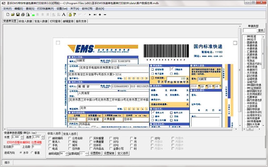Switch to the 发信人选项 tab
Viewport: 268px width, 167px height.
tap(70, 134)
